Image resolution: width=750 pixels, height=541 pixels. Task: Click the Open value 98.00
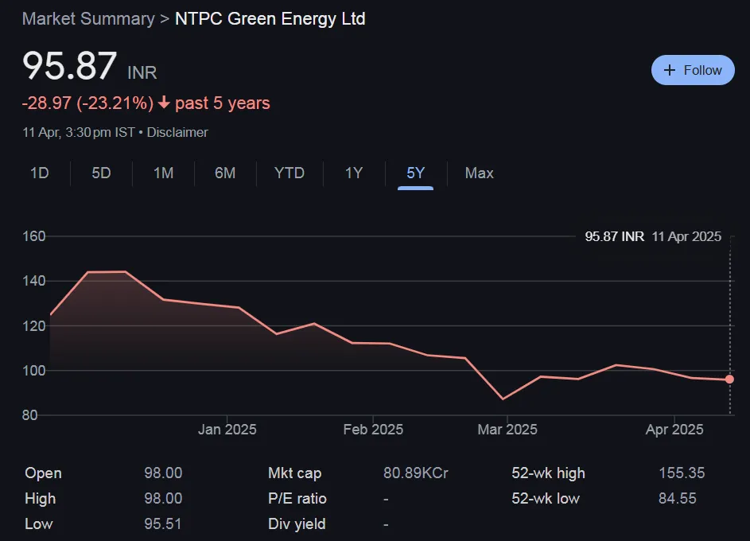point(163,473)
